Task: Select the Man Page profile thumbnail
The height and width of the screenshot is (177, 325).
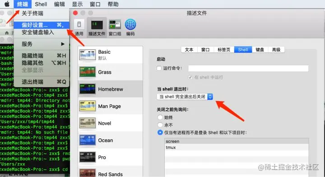Action: (88, 106)
